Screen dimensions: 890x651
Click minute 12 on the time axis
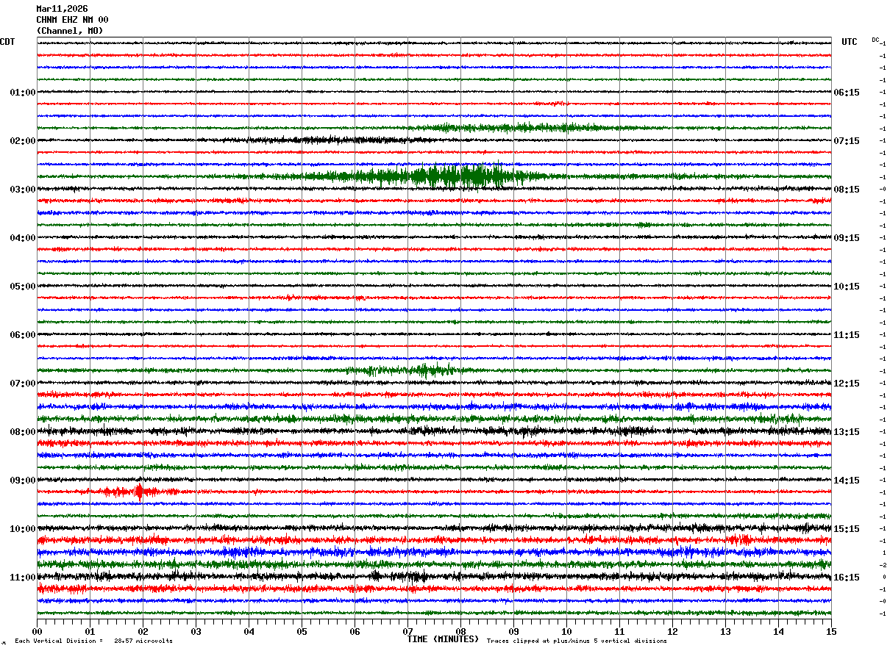click(672, 631)
